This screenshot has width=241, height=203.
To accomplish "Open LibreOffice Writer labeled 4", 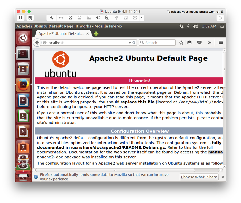I will [23, 100].
